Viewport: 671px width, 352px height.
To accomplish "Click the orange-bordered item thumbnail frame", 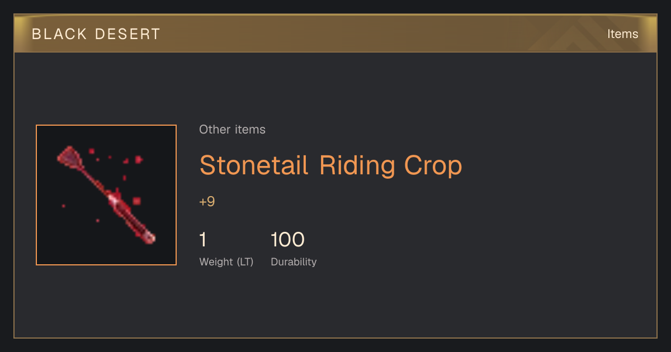I will coord(106,195).
